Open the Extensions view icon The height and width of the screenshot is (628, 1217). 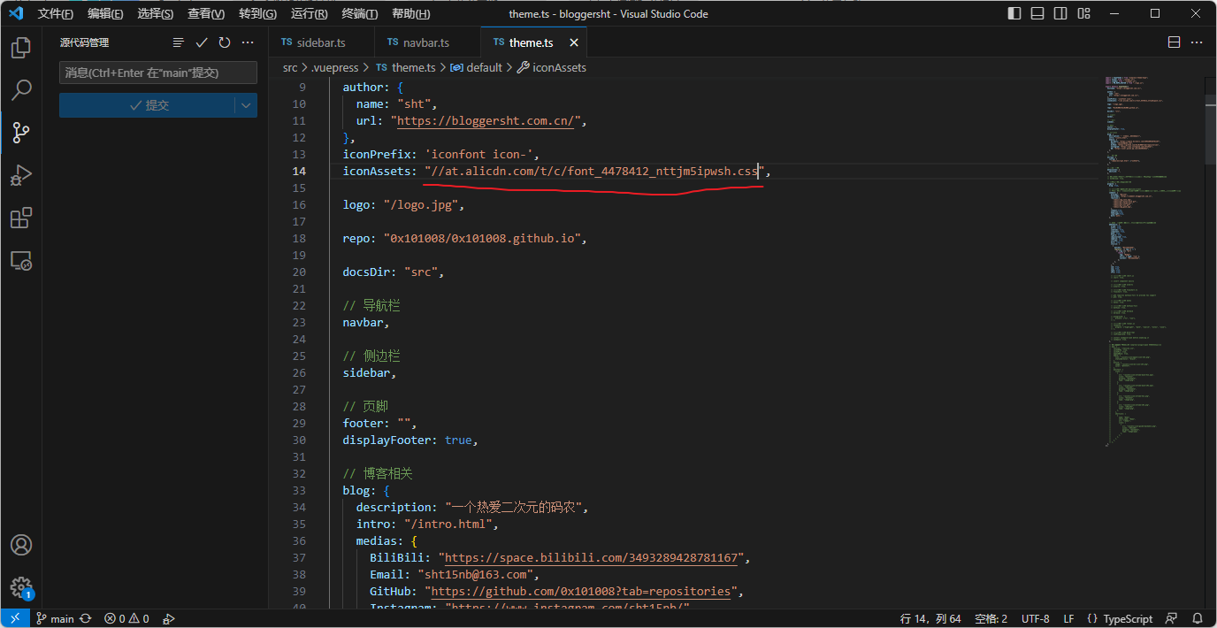(21, 218)
